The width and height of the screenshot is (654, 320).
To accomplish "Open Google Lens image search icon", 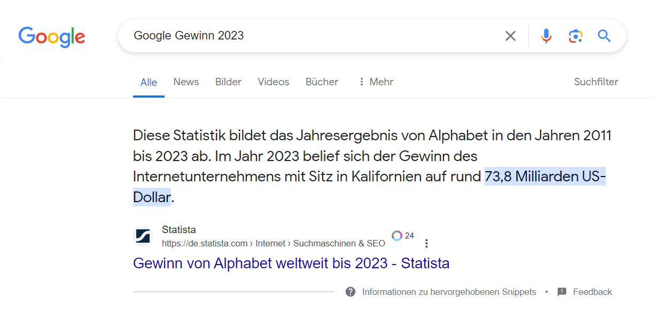I will [x=575, y=36].
